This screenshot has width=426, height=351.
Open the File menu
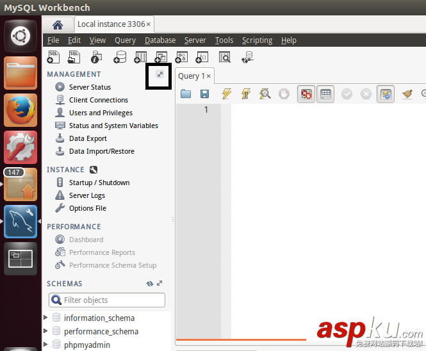point(53,40)
